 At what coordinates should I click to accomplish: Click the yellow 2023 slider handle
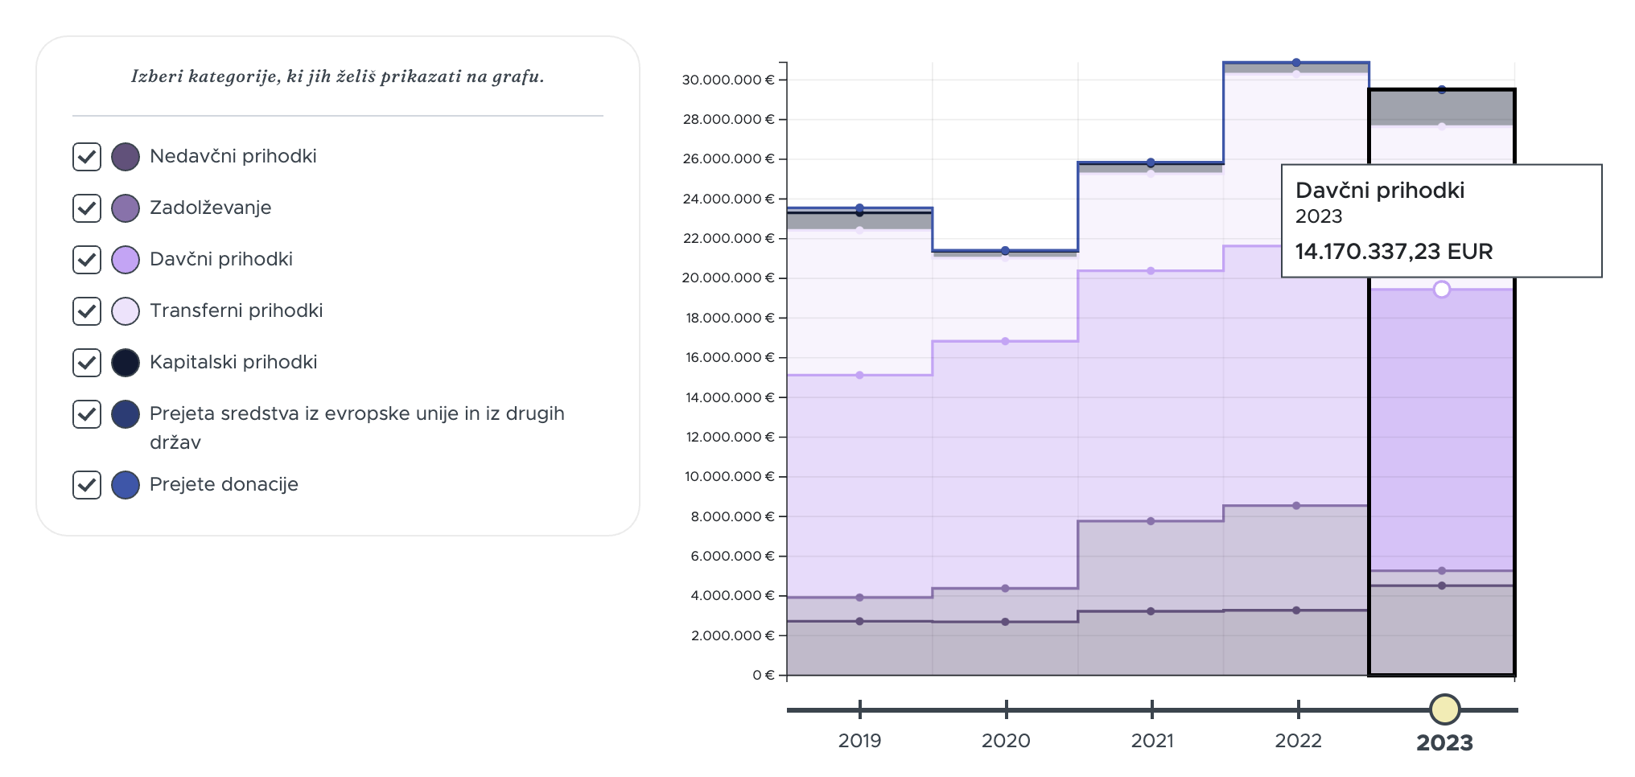point(1445,709)
